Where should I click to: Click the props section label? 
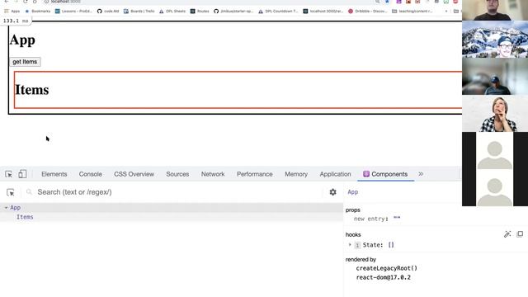coord(352,210)
